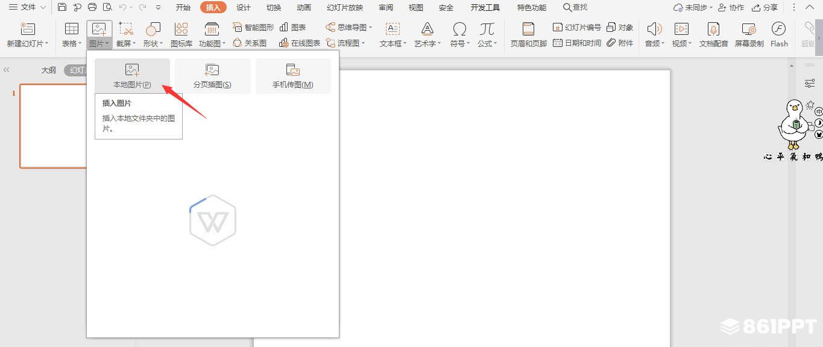Open the Developer Tools (开发工具) tab
The image size is (823, 347).
pos(485,7)
